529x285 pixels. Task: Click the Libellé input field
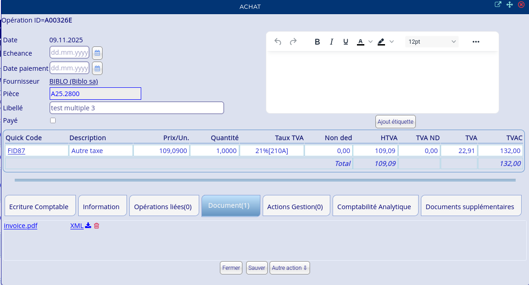tap(137, 108)
